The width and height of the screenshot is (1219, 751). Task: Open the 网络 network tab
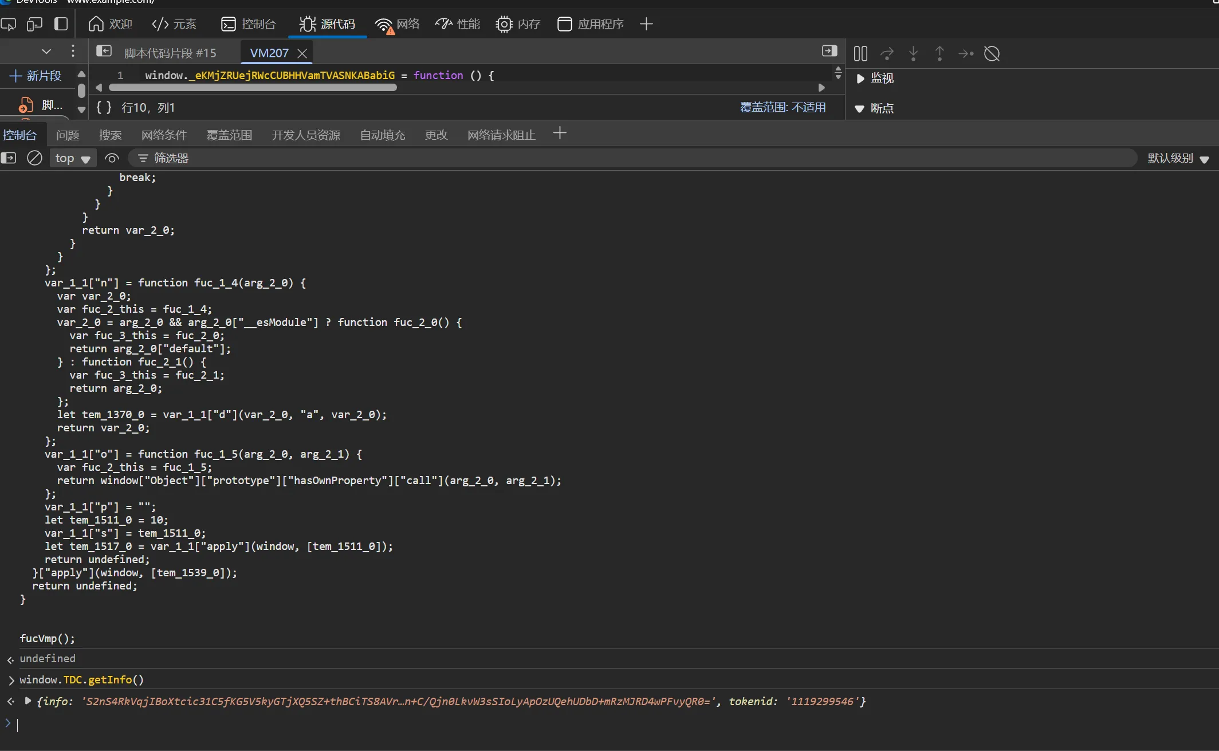(x=397, y=24)
